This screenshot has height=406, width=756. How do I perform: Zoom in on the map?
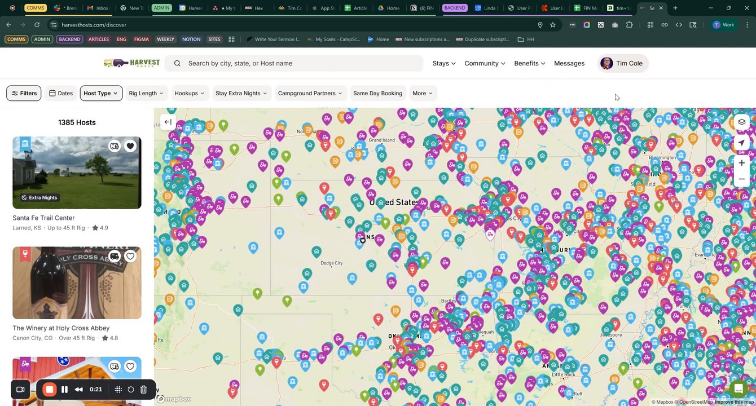741,163
